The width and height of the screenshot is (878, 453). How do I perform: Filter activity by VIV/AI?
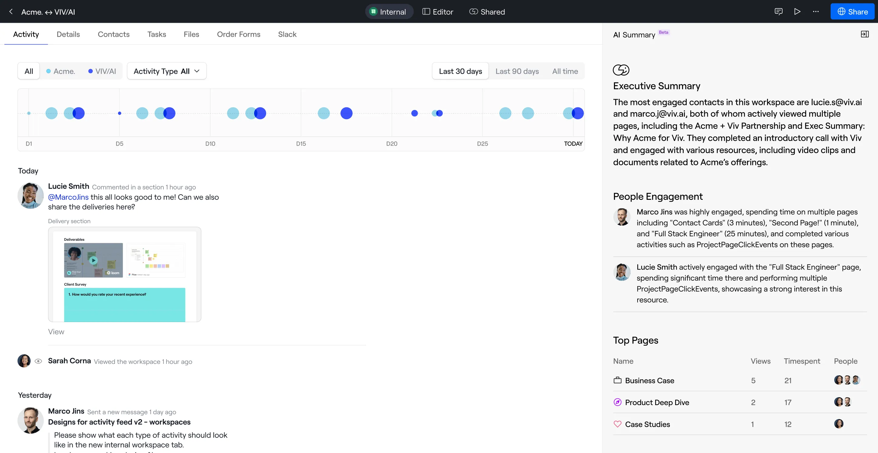click(x=102, y=71)
